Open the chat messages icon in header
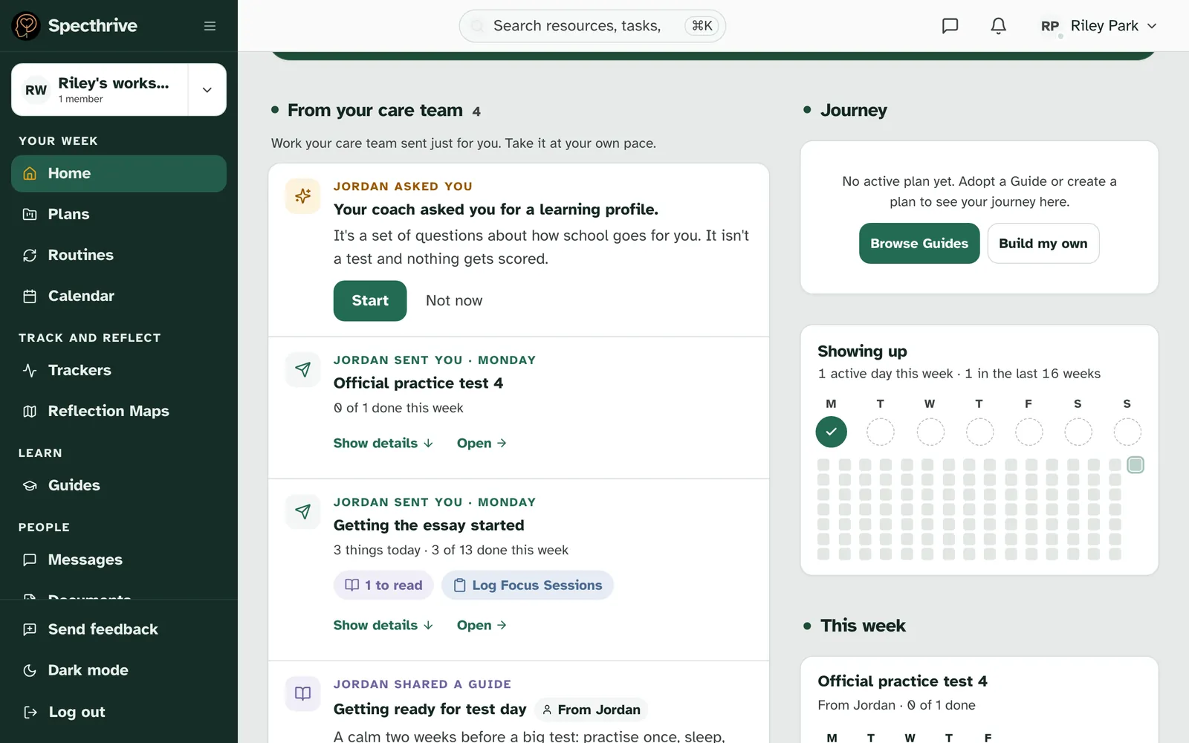1189x743 pixels. pyautogui.click(x=950, y=26)
